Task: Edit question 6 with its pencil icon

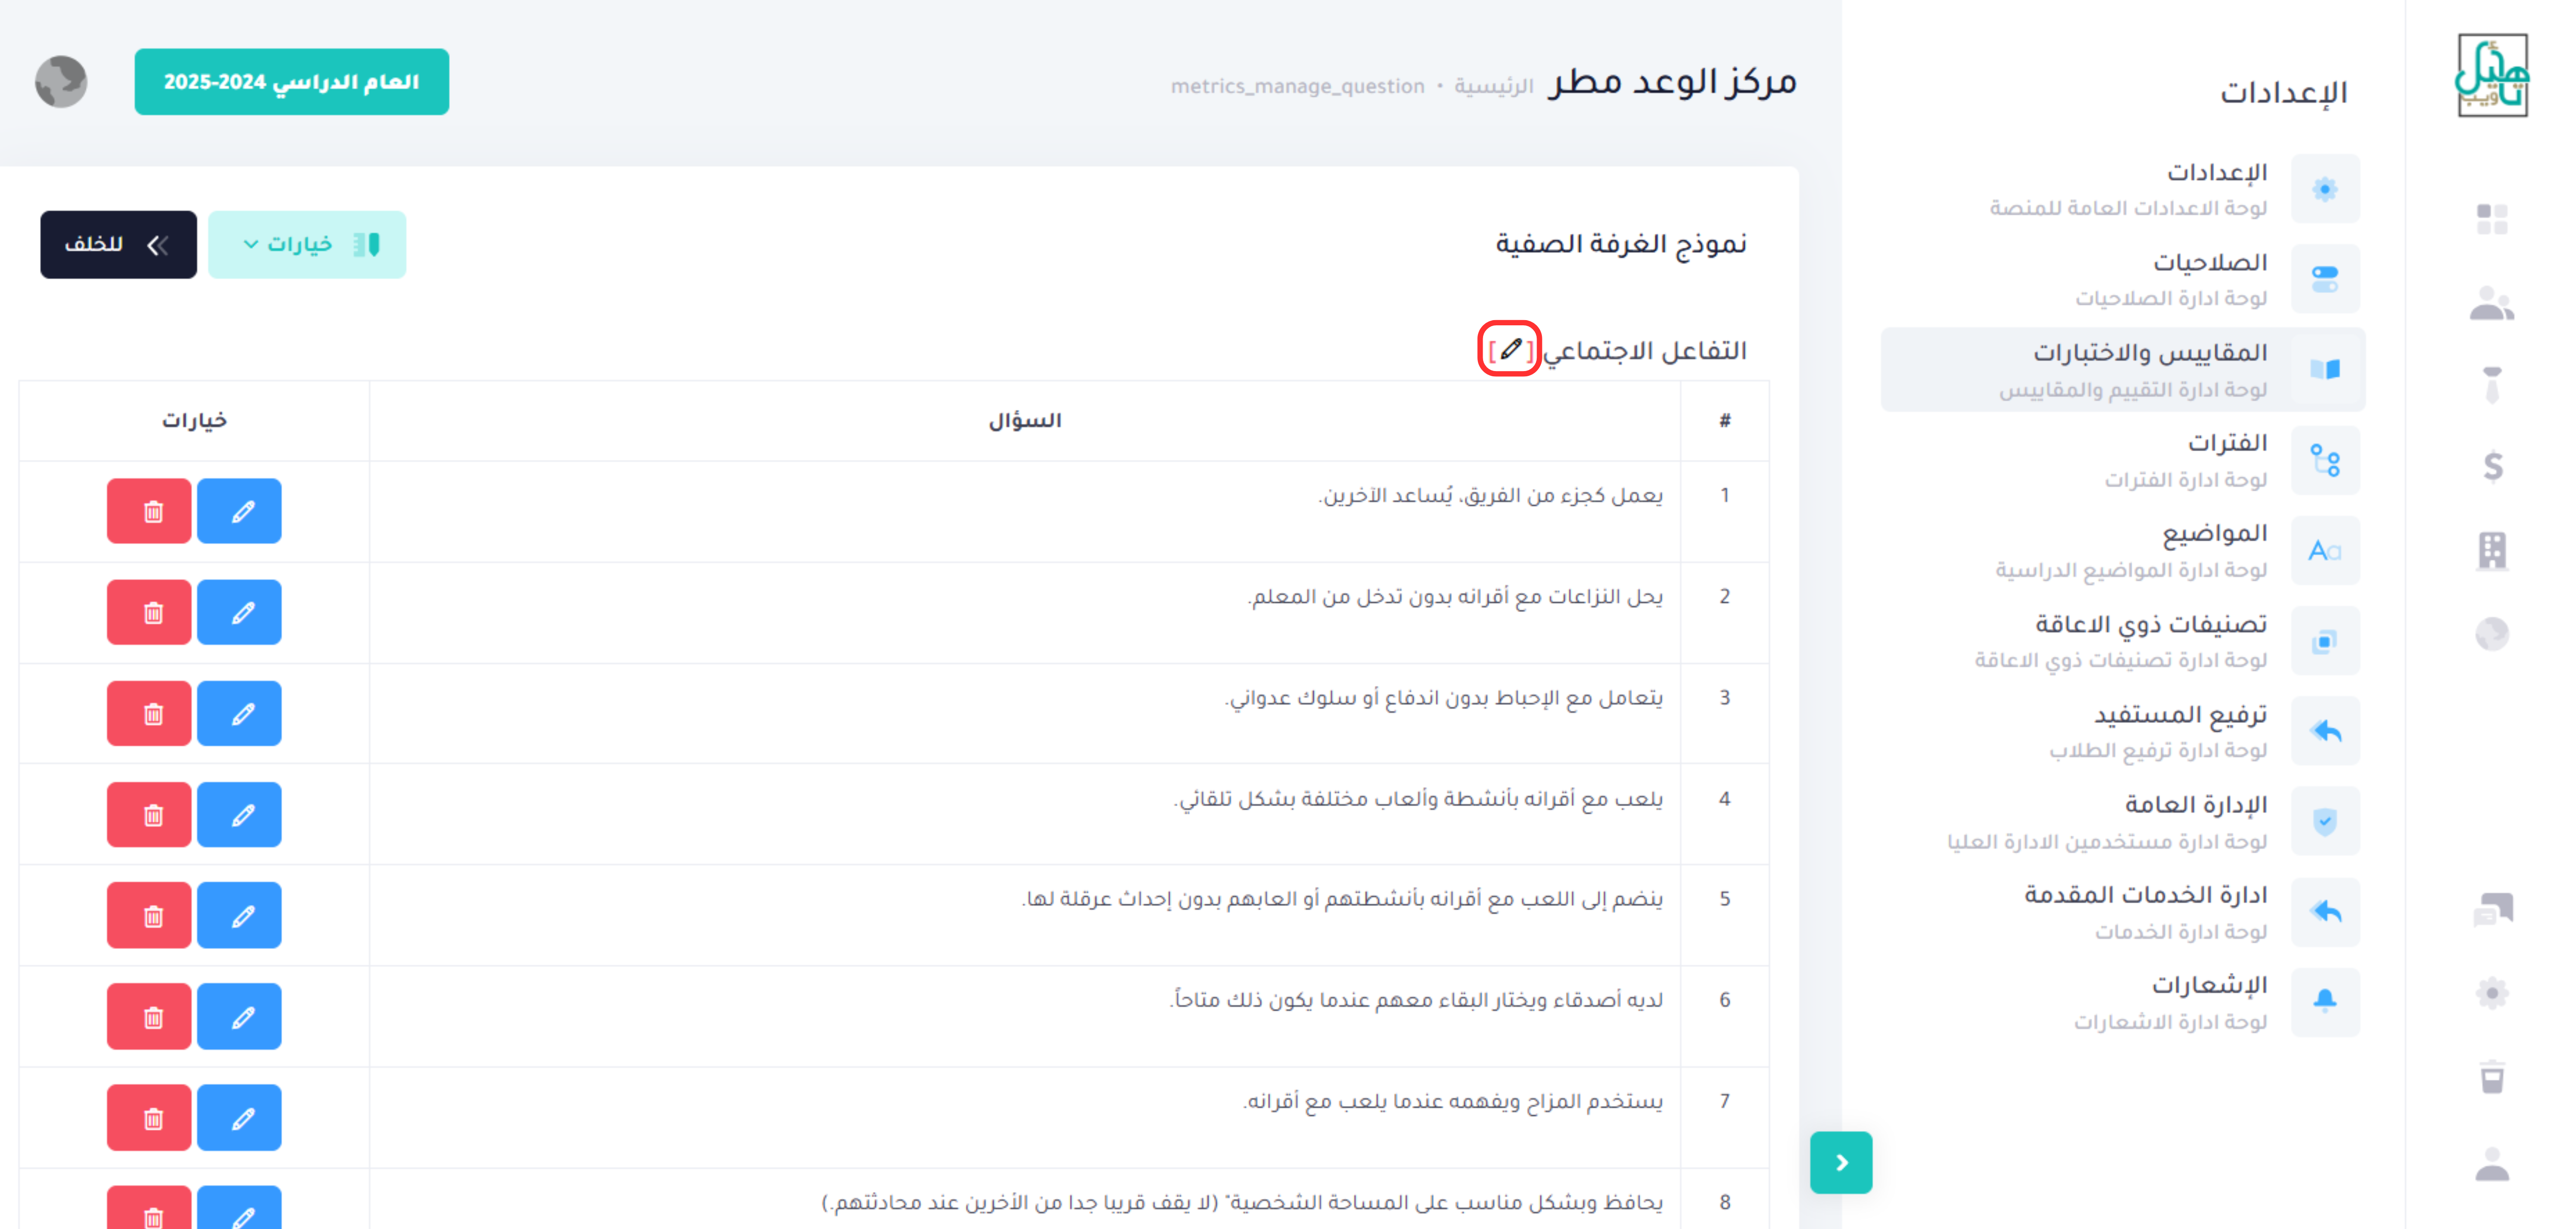Action: tap(239, 1016)
